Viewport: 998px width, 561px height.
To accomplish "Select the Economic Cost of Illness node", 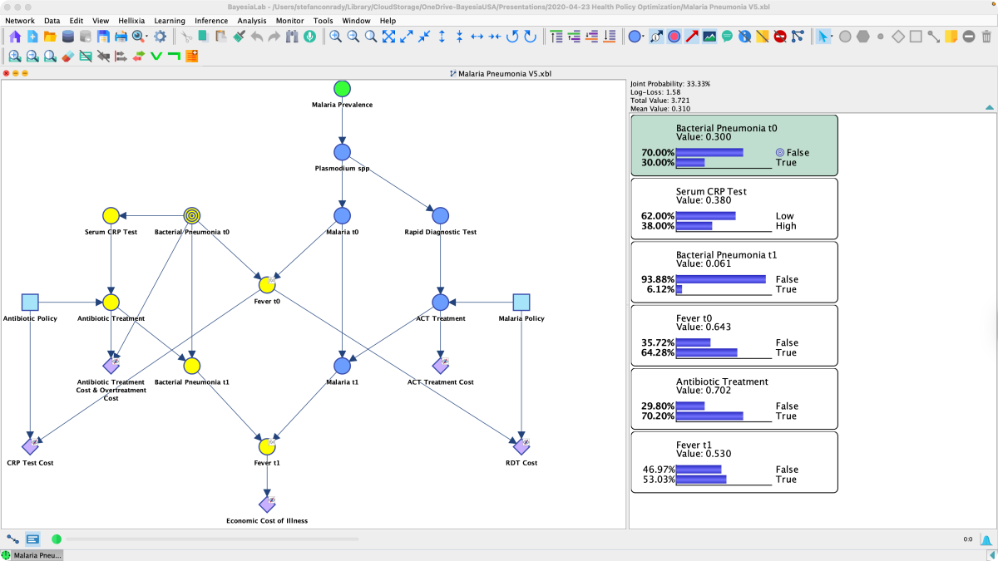I will point(267,504).
